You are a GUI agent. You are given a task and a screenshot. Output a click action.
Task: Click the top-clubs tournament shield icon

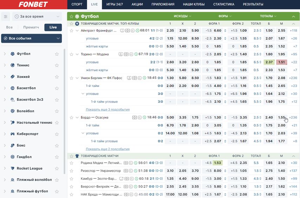pyautogui.click(x=77, y=24)
